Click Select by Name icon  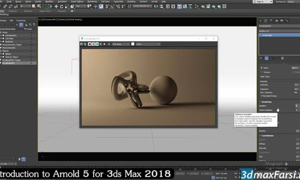click(x=39, y=6)
